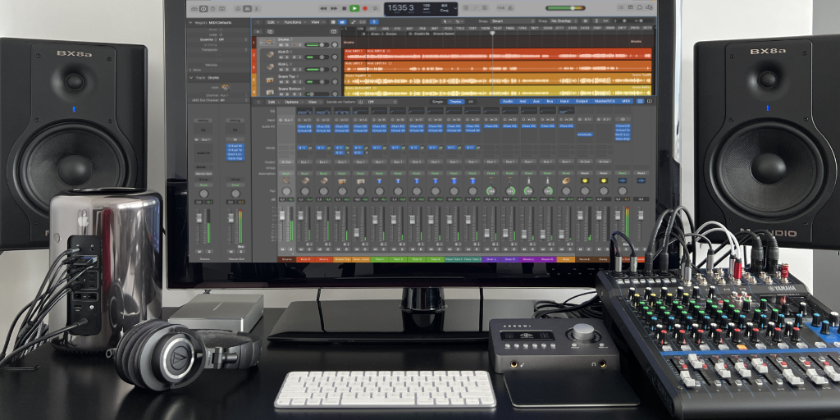Screen dimensions: 840x420
Task: Click the Kick R track icon
Action: click(x=270, y=55)
